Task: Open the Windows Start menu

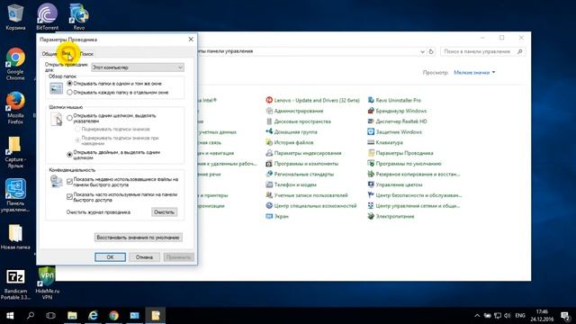Action: pos(10,316)
